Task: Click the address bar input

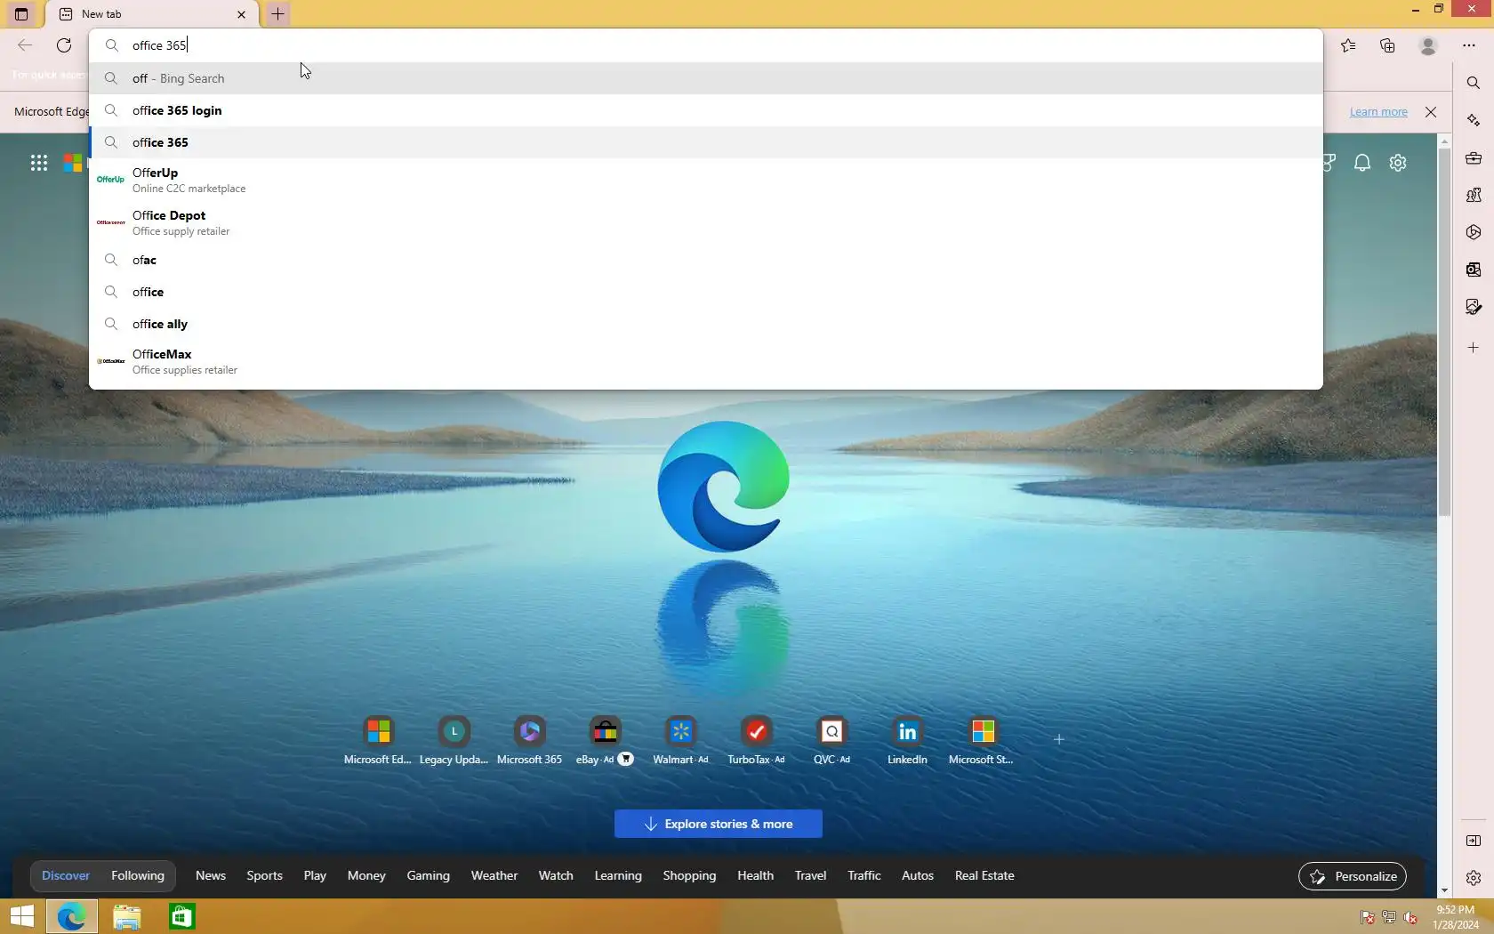Action: coord(706,45)
